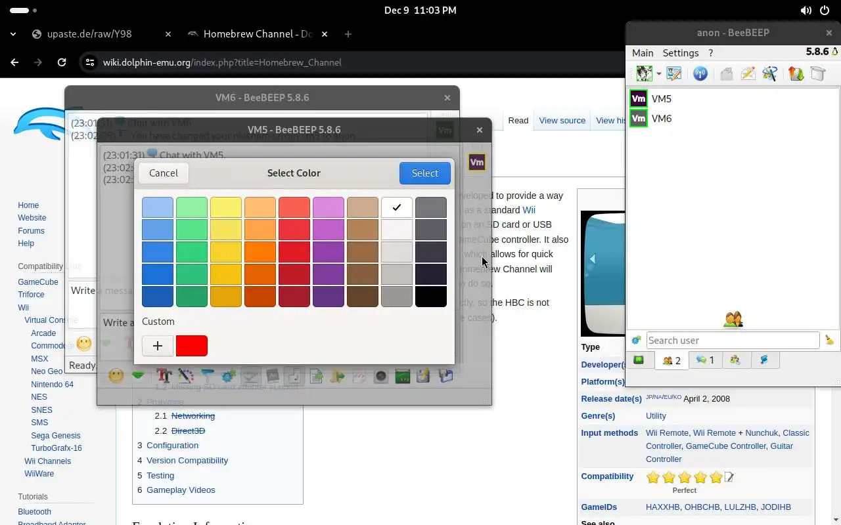Click the gear icon beside Search user

tap(636, 340)
